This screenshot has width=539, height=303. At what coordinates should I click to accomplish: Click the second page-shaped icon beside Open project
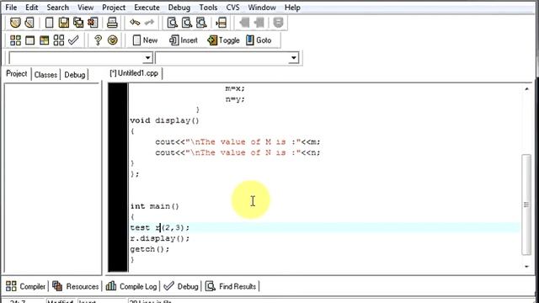(30, 23)
